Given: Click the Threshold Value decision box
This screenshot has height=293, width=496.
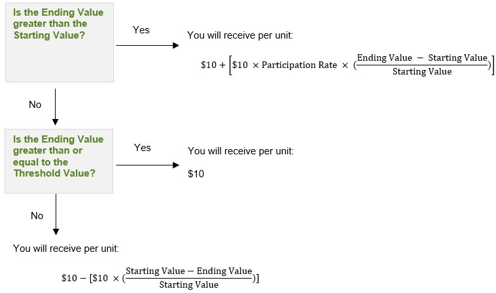Looking at the screenshot, I should click(x=59, y=161).
